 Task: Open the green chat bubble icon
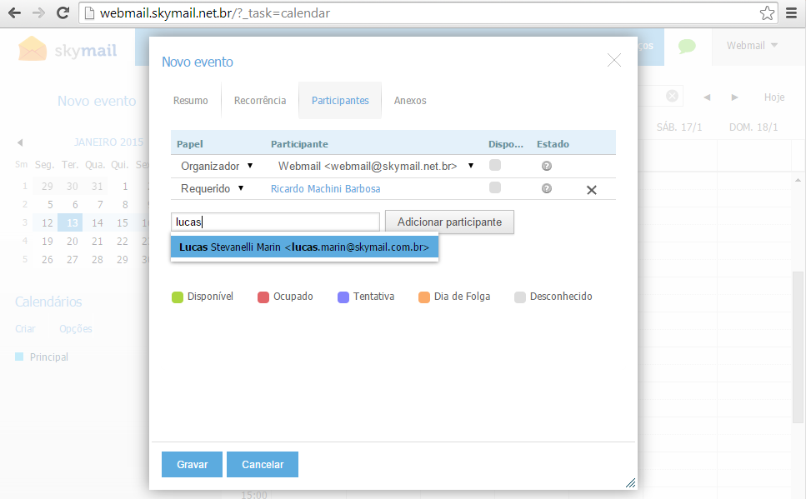coord(687,47)
